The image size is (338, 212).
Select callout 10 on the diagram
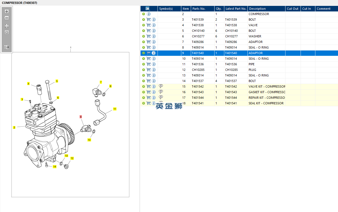(89, 140)
